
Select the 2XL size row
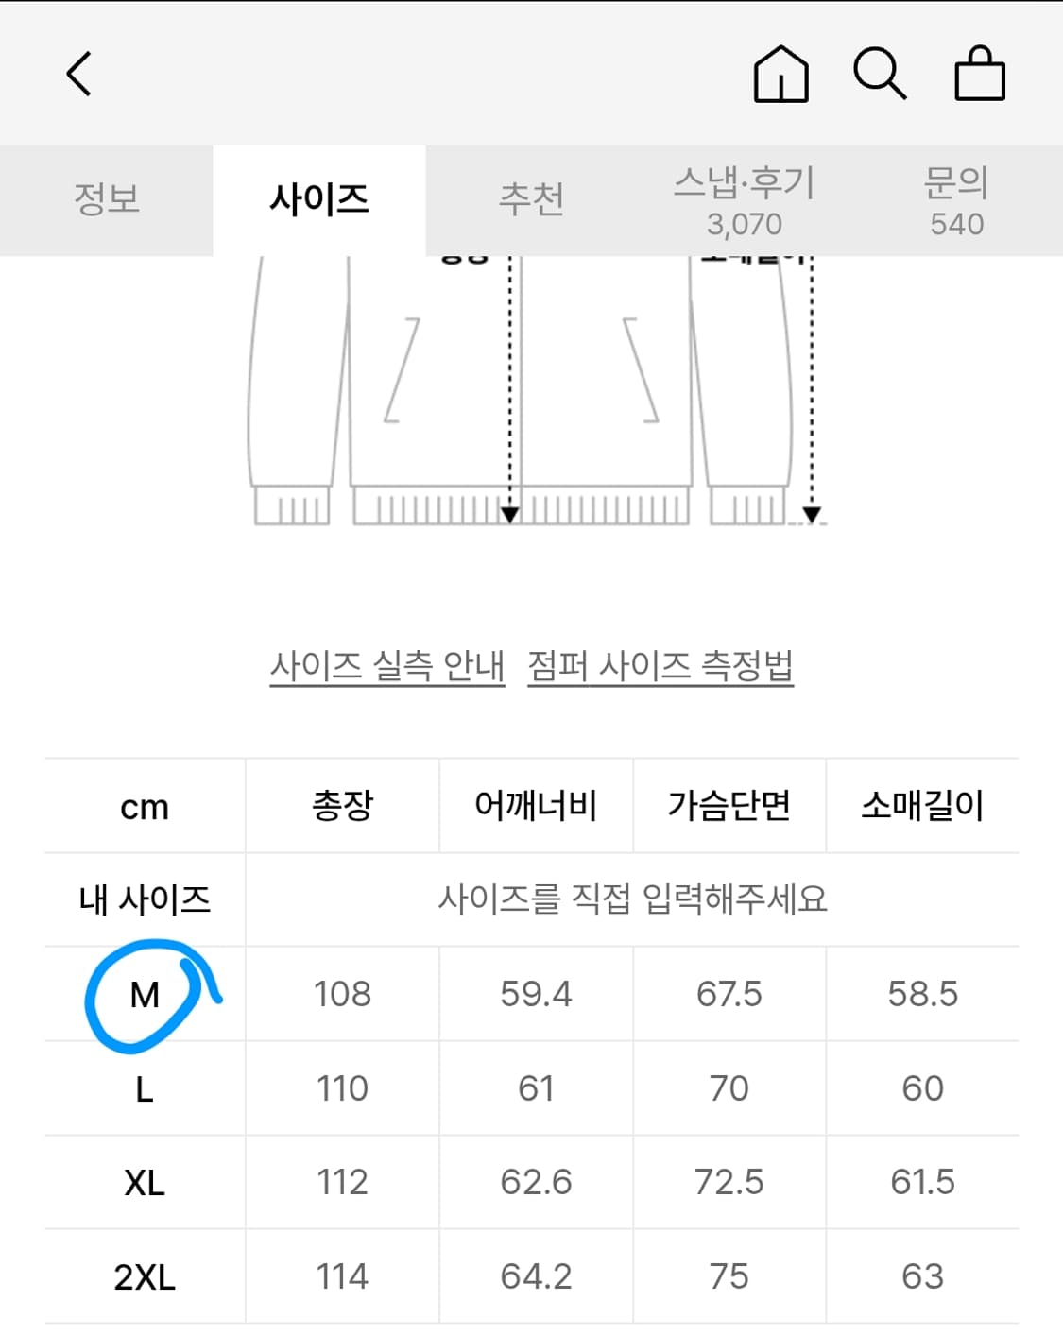coord(142,1275)
